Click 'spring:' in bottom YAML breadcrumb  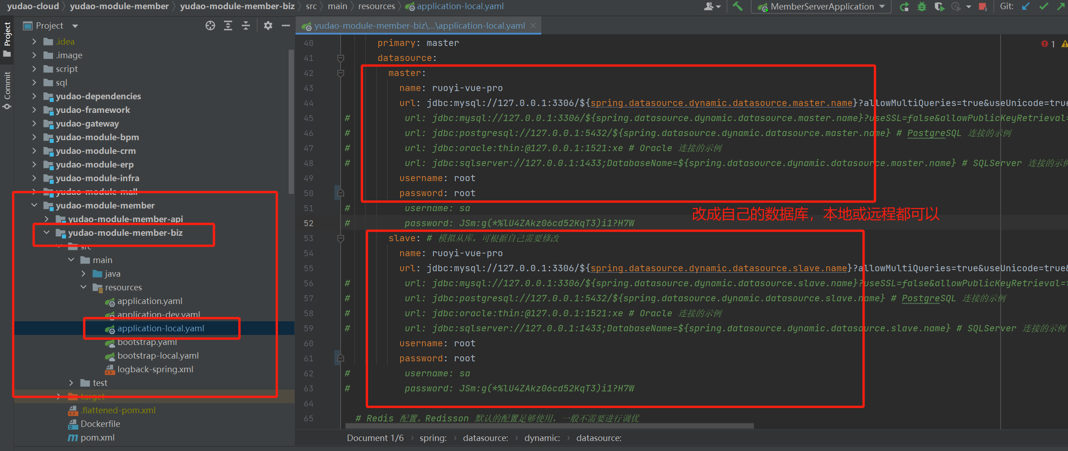[x=433, y=438]
